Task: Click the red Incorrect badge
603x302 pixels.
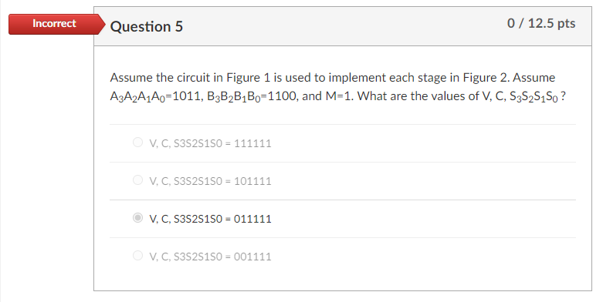Action: click(x=57, y=24)
